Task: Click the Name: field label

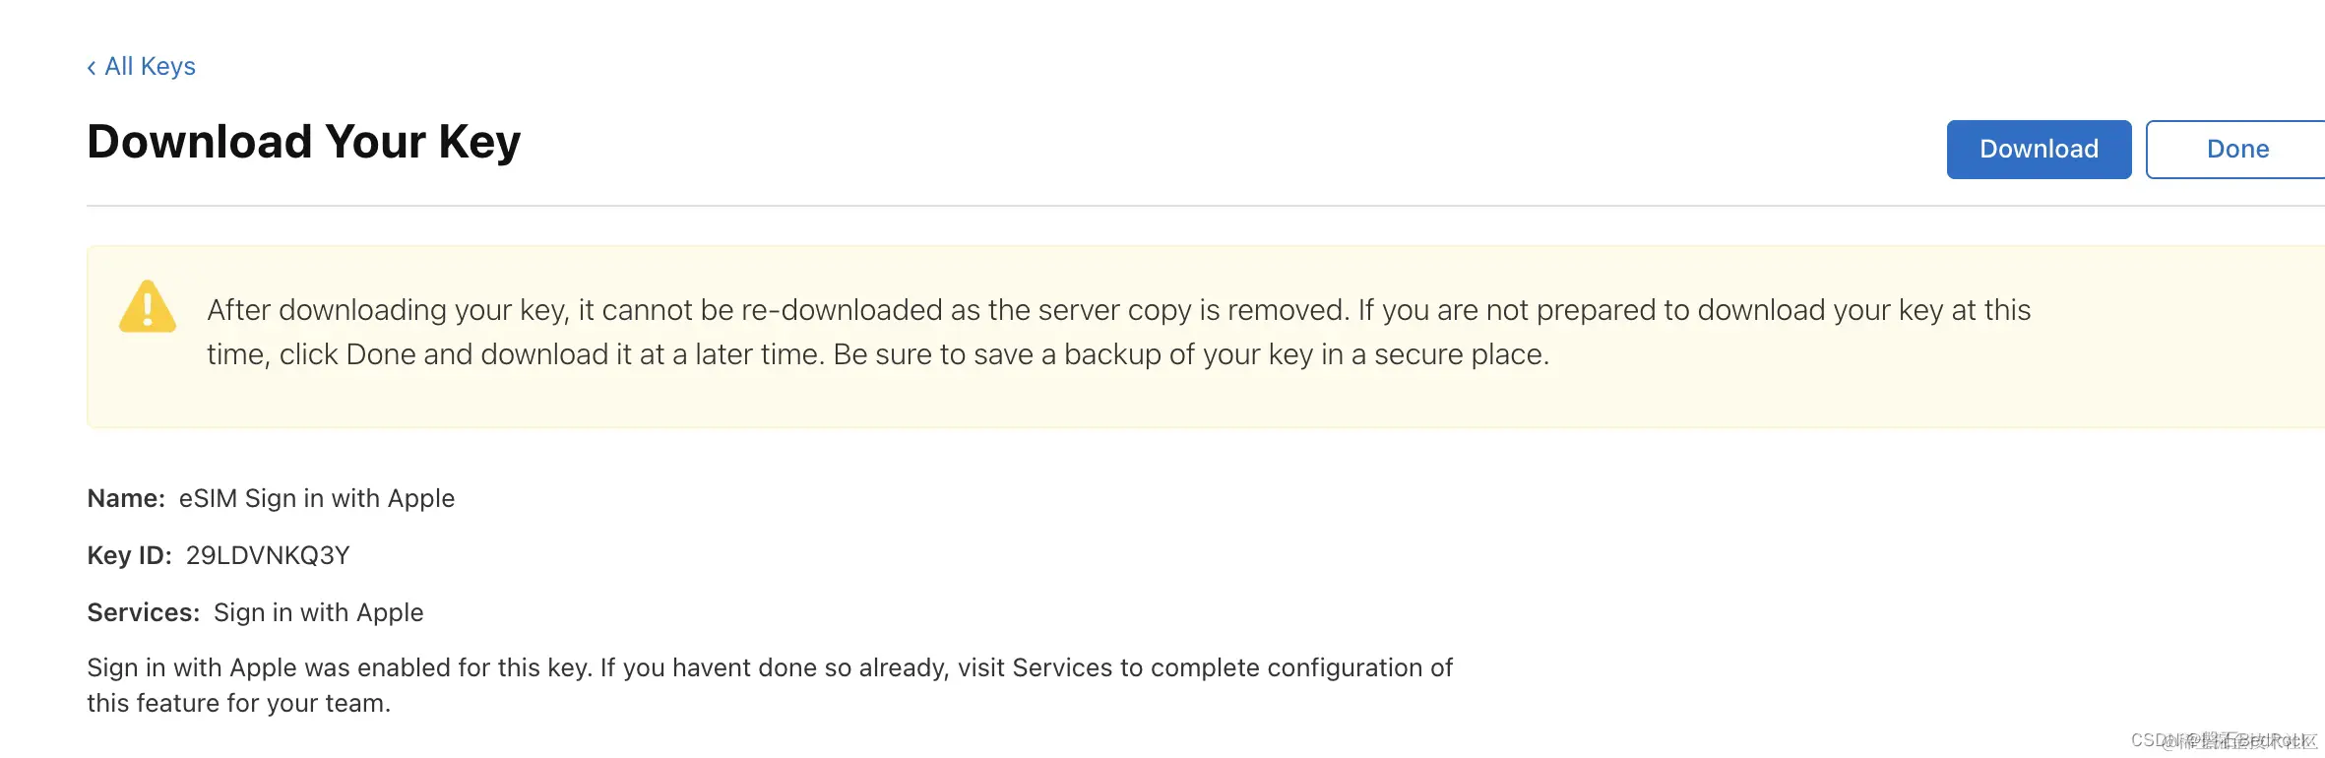Action: 126,498
